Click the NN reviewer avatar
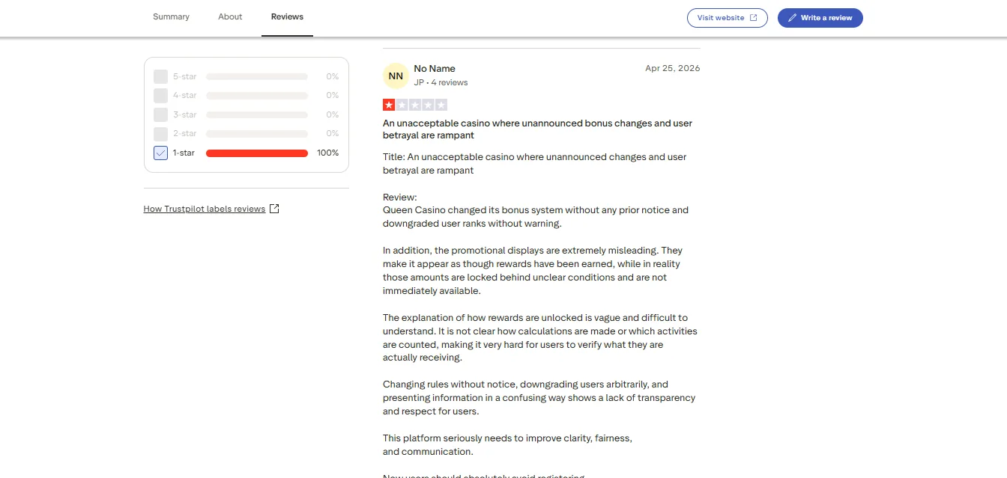The width and height of the screenshot is (1007, 478). (396, 76)
